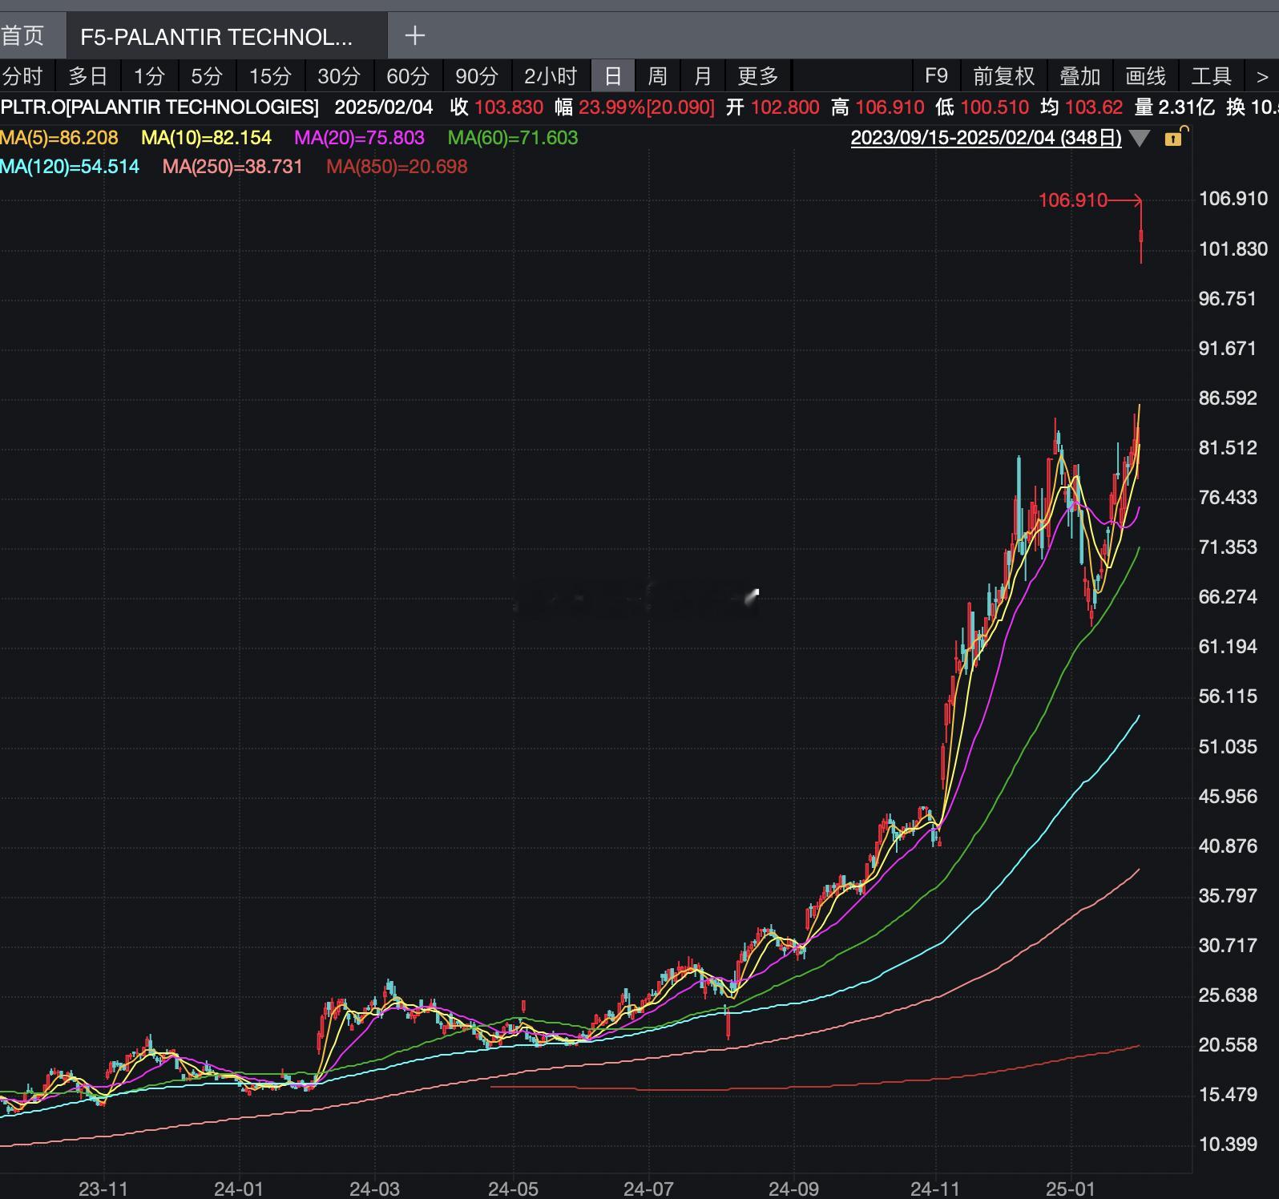The image size is (1279, 1199).
Task: Click the MA(10)=82.154 indicator label
Action: (x=207, y=138)
